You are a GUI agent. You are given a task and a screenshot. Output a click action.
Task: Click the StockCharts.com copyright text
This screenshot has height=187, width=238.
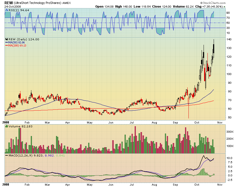[213, 3]
